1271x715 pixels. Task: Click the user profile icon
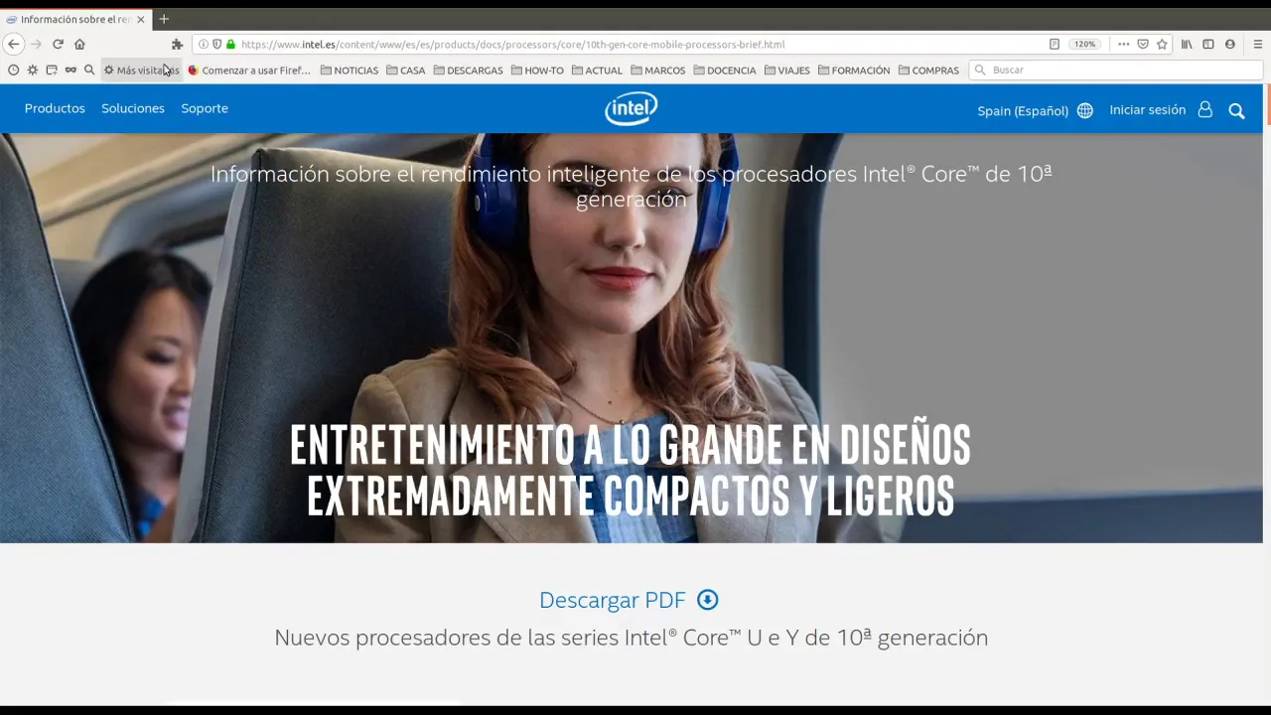(1205, 109)
